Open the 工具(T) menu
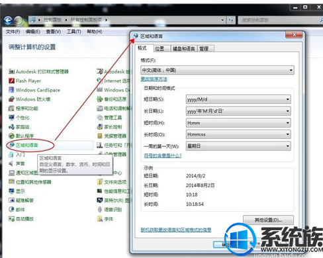The height and width of the screenshot is (258, 323). pos(73,32)
